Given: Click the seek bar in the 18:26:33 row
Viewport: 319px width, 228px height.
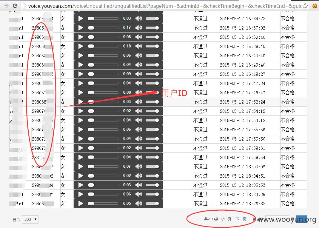Looking at the screenshot, I should click(103, 204).
